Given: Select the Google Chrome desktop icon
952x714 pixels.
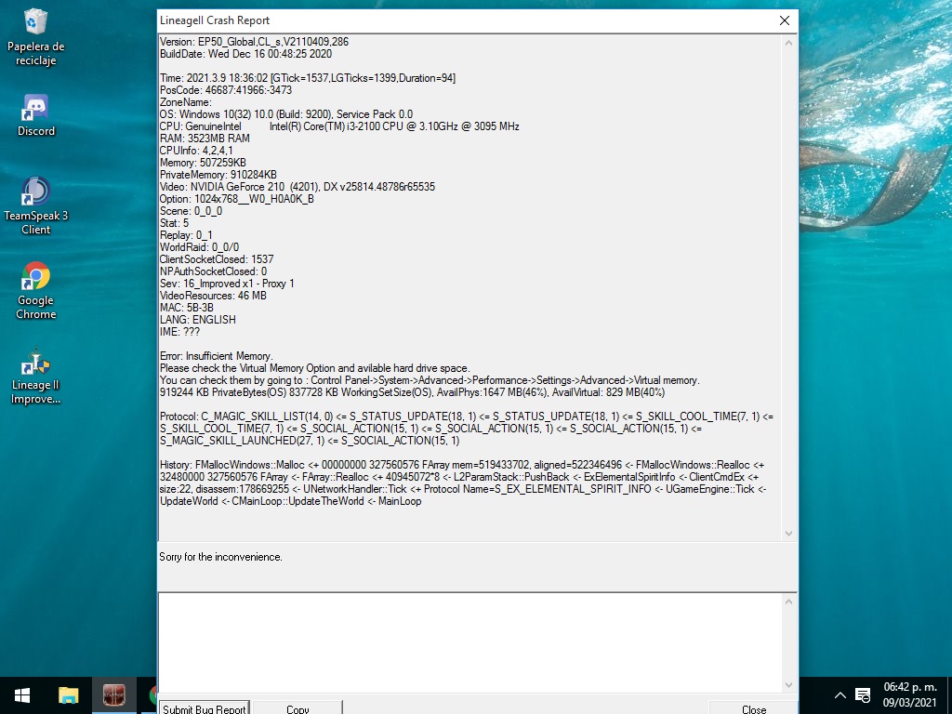Looking at the screenshot, I should 36,289.
